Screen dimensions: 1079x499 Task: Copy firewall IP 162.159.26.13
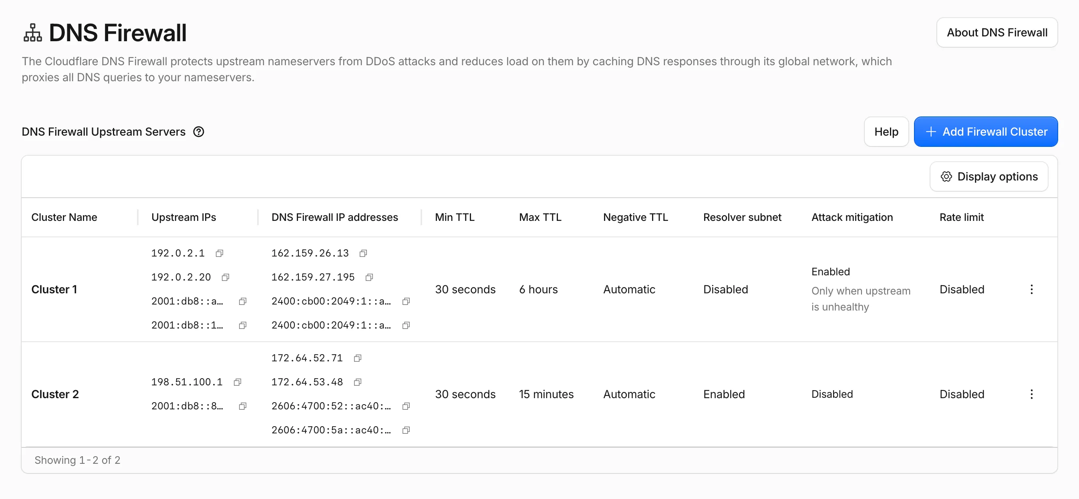[363, 253]
